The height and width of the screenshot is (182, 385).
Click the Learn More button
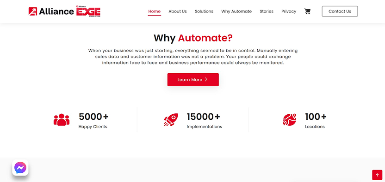coord(193,80)
